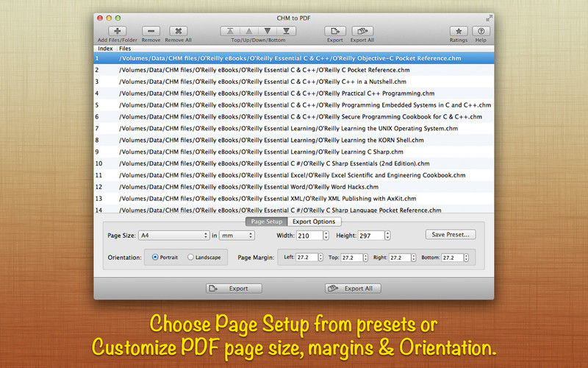The height and width of the screenshot is (368, 588).
Task: Click the Export toolbar icon
Action: coord(335,31)
